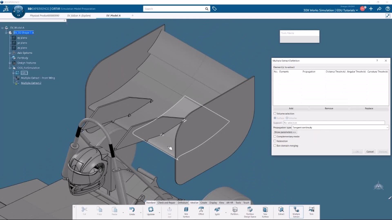Select the Offset tool
This screenshot has height=220, width=392.
(x=201, y=209)
